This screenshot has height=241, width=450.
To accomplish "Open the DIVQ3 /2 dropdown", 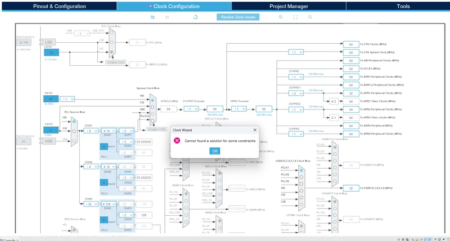I will coord(126,215).
